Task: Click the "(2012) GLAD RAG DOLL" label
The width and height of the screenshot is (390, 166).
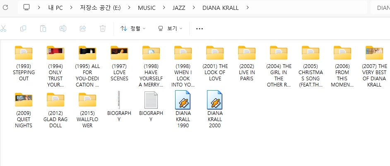Action: pos(55,119)
